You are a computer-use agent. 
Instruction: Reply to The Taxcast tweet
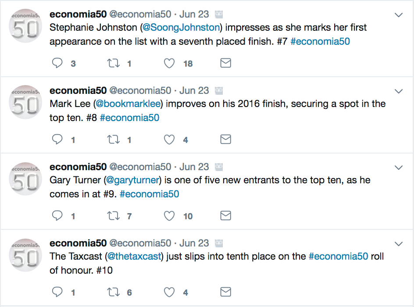pos(57,292)
